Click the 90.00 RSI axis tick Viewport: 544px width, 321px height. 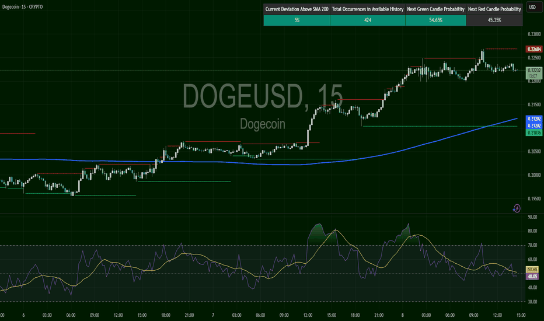532,217
